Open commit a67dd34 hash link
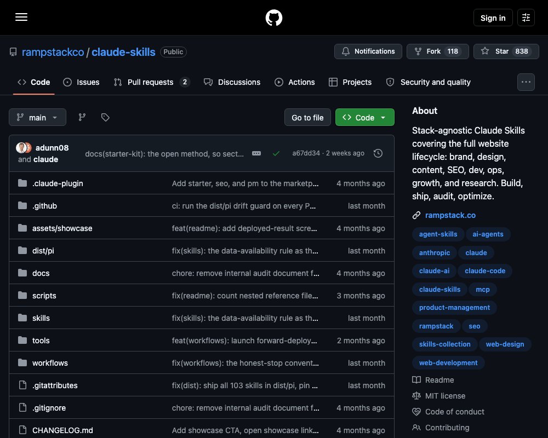Viewport: 548px width, 438px height. tap(306, 153)
